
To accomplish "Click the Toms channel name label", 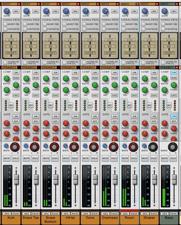I will tap(90, 218).
